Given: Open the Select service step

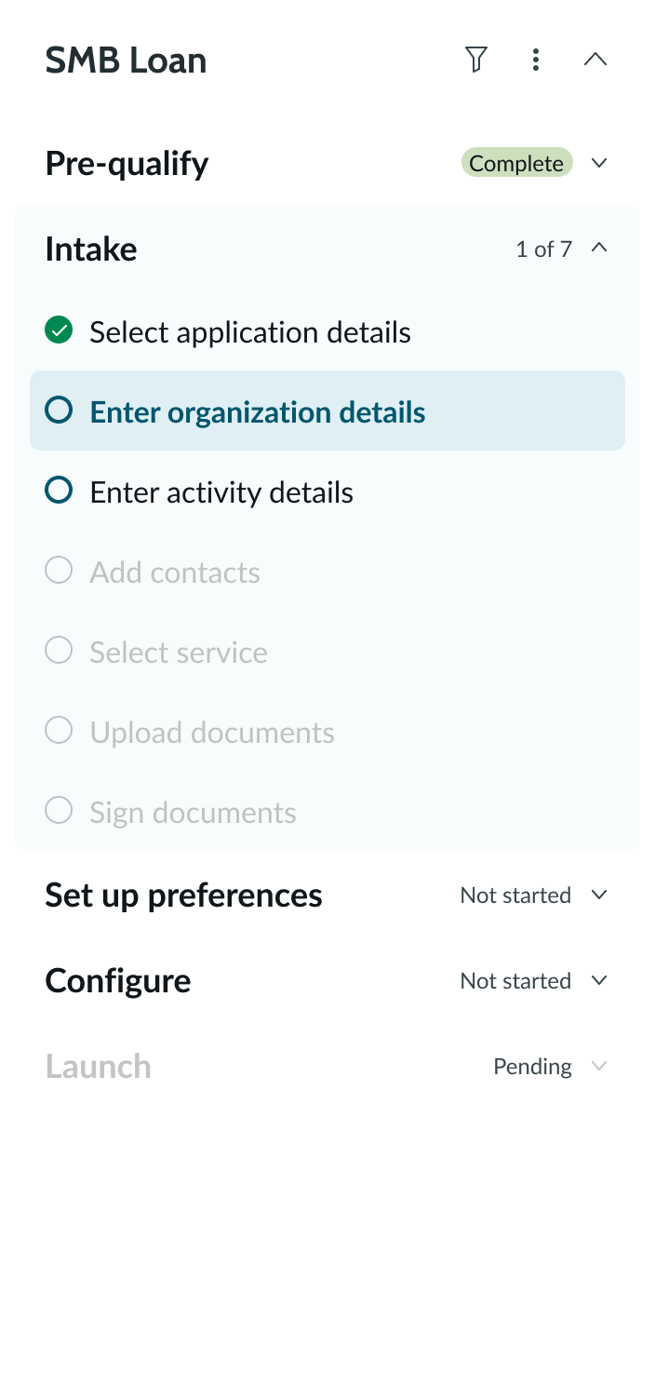Looking at the screenshot, I should [178, 652].
